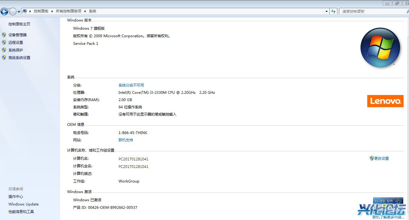Click the computer icon in address bar
Image resolution: width=409 pixels, height=220 pixels.
click(25, 11)
